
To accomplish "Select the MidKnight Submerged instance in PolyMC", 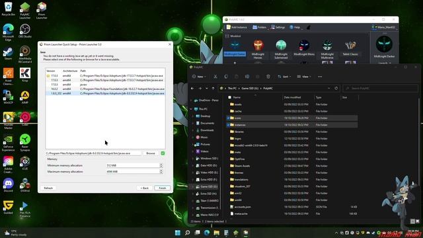I will click(281, 49).
